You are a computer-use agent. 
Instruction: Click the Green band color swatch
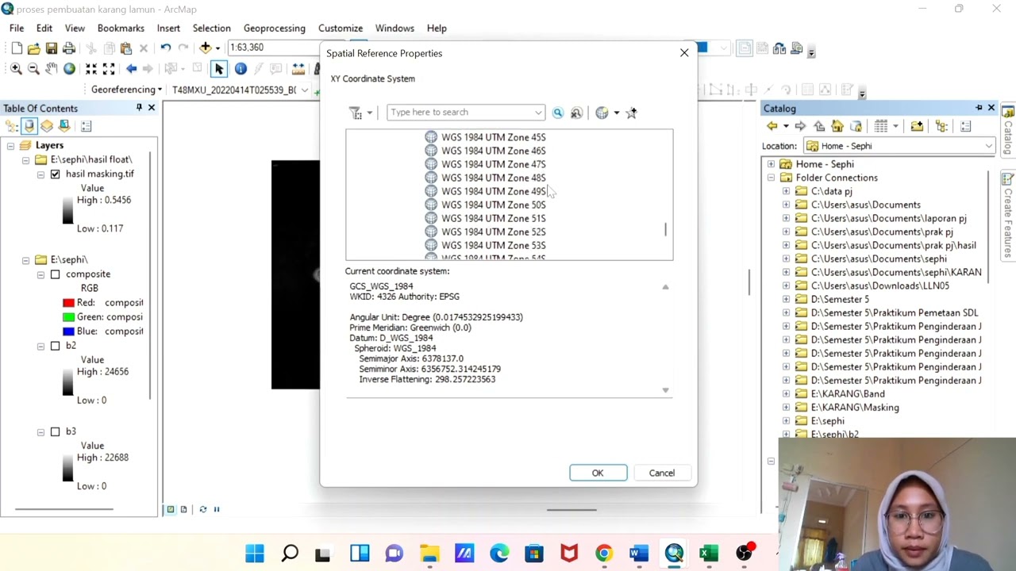tap(68, 317)
